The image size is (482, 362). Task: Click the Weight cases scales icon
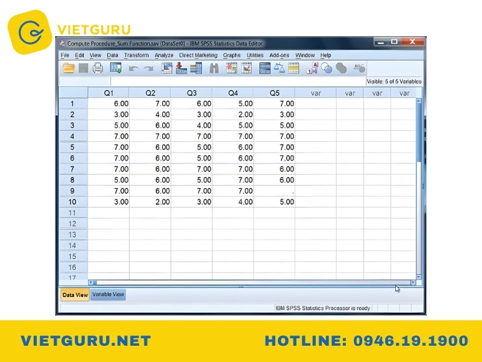(279, 68)
